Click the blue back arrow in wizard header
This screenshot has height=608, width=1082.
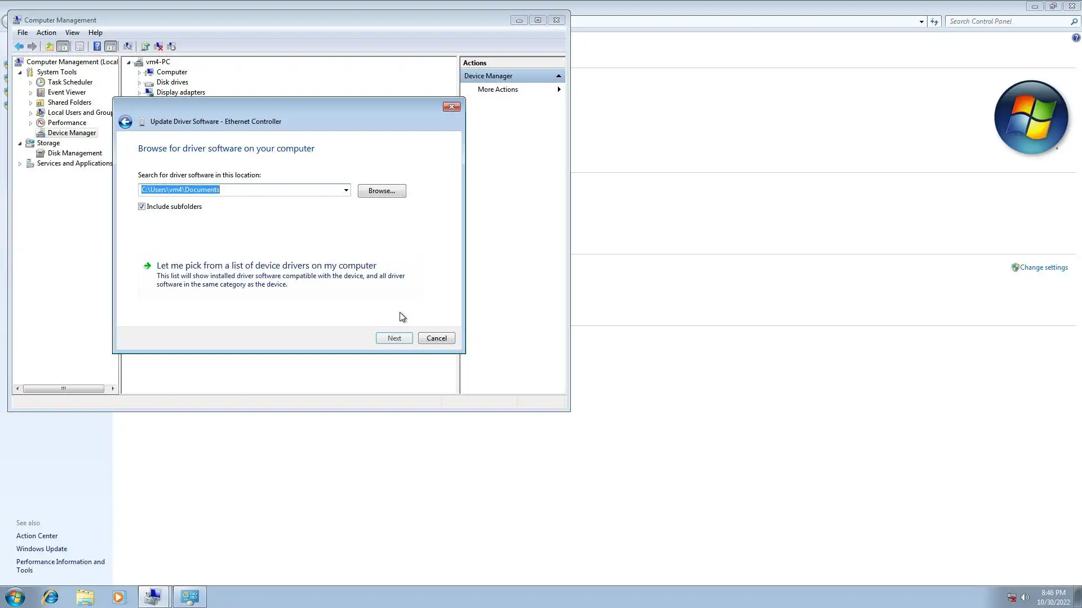click(125, 122)
